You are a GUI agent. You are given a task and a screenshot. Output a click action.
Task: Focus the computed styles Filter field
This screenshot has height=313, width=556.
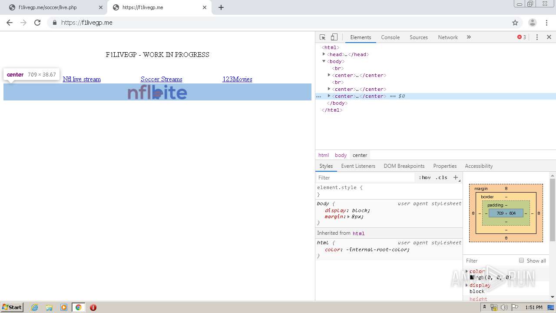(x=491, y=261)
